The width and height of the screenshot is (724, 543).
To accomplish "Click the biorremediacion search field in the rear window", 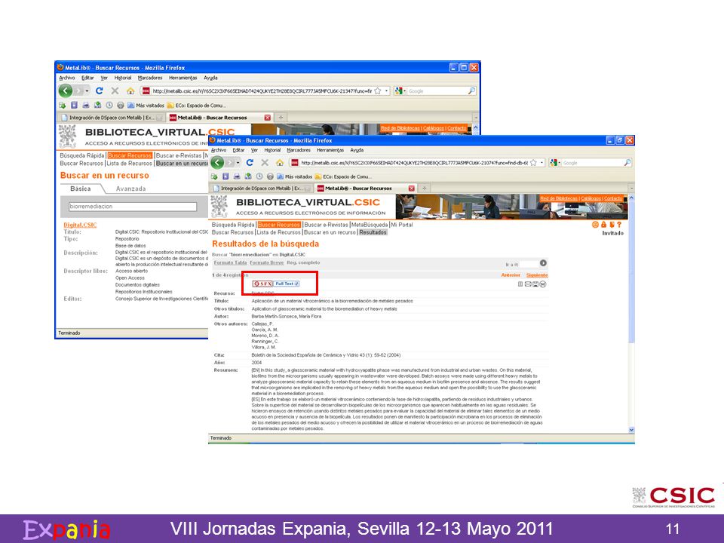I will (133, 207).
